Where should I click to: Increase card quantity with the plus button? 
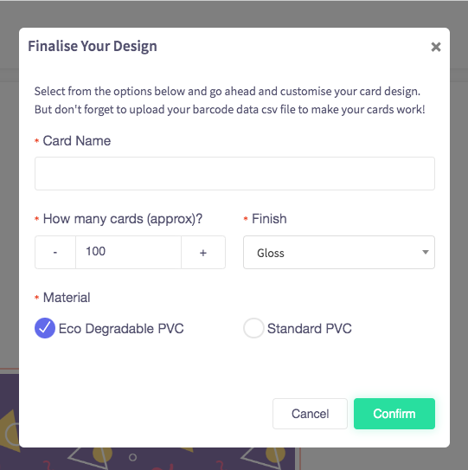click(x=203, y=252)
